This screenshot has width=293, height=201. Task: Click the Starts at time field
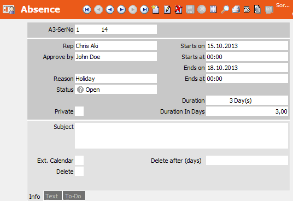coord(247,57)
